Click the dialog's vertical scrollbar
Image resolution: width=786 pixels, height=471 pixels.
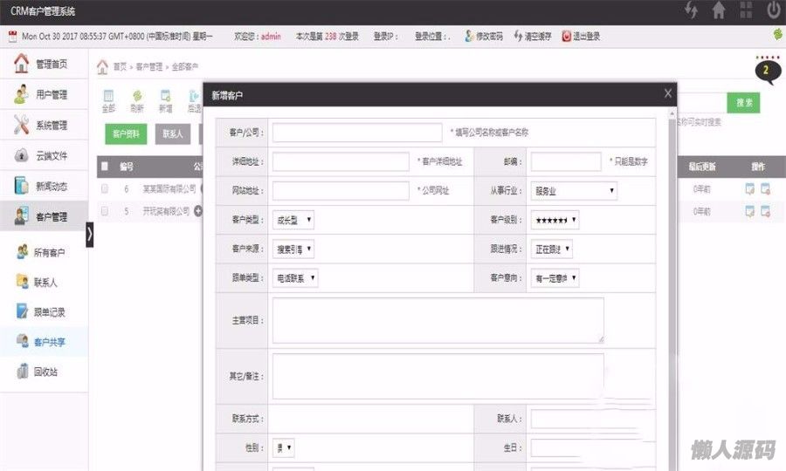point(671,262)
